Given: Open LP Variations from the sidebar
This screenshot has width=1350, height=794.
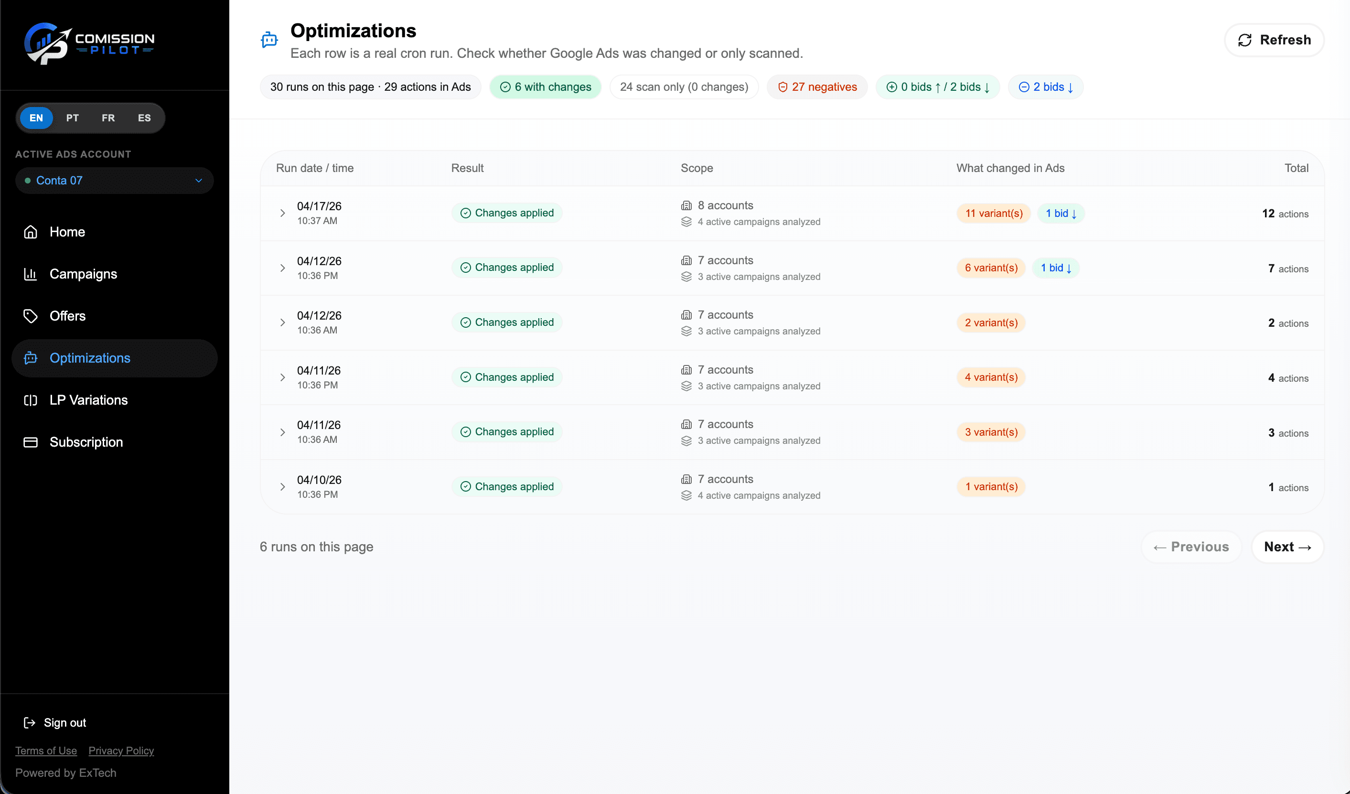Looking at the screenshot, I should tap(88, 400).
